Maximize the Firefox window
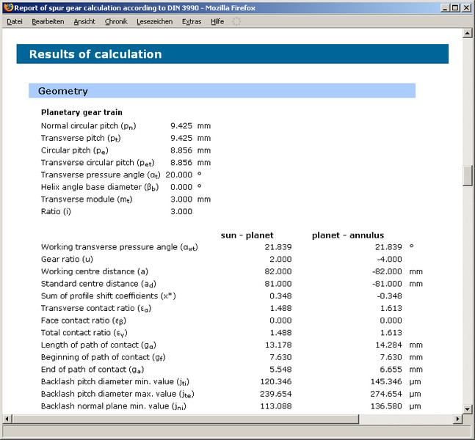Viewport: 475px width, 440px height. click(454, 7)
